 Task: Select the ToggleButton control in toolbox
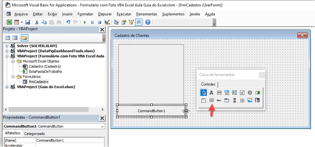257,93
